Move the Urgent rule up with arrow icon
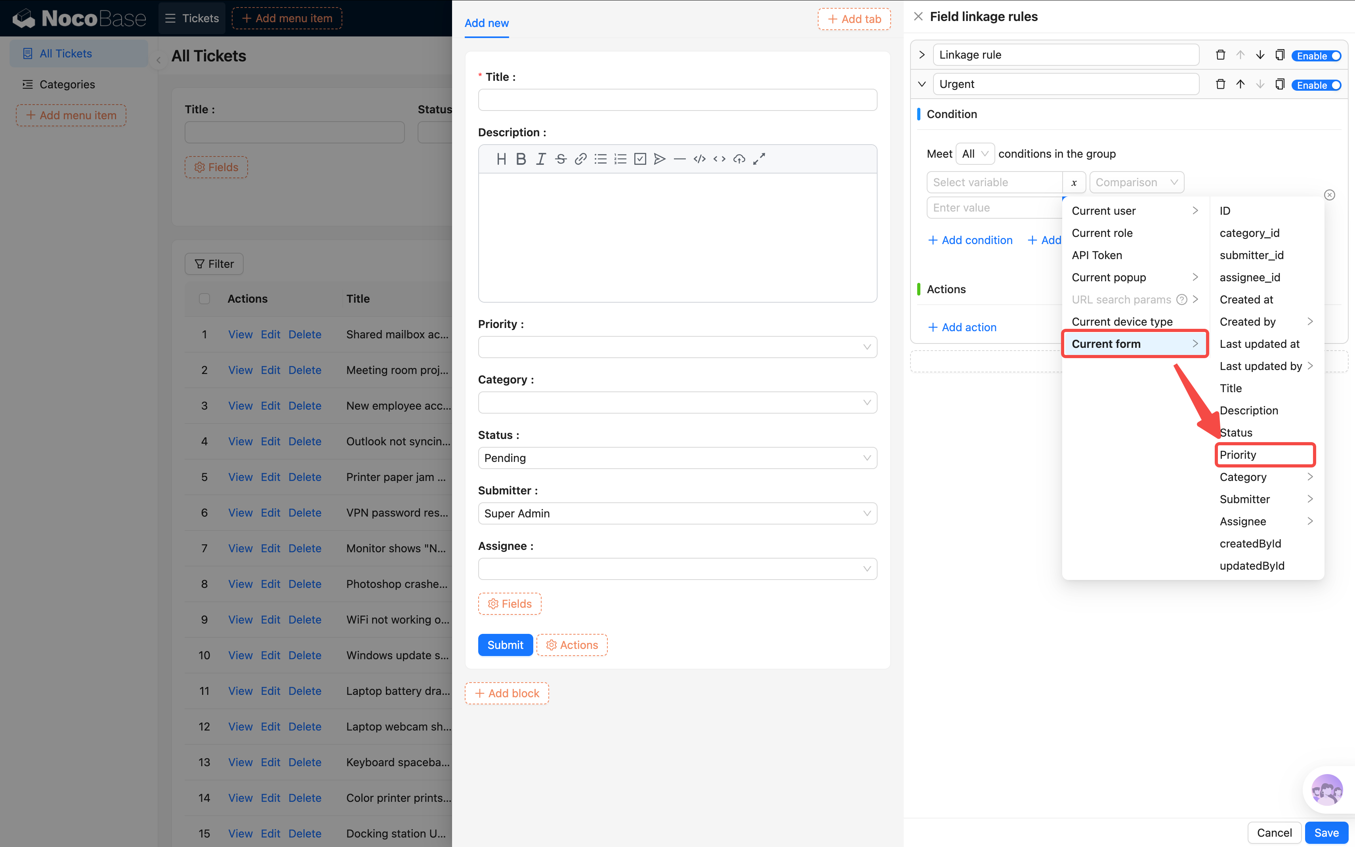1355x847 pixels. coord(1240,85)
